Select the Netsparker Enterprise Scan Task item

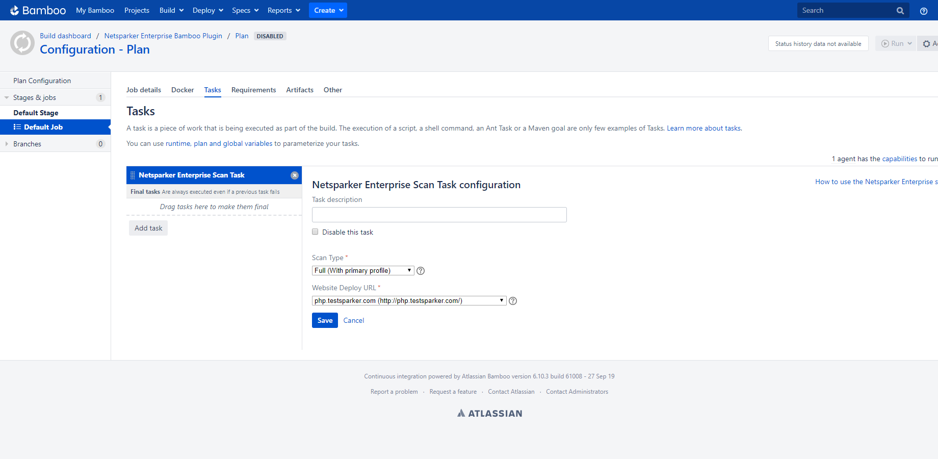coord(214,175)
